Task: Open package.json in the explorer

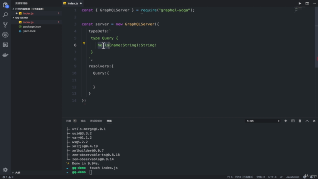Action: (x=32, y=27)
